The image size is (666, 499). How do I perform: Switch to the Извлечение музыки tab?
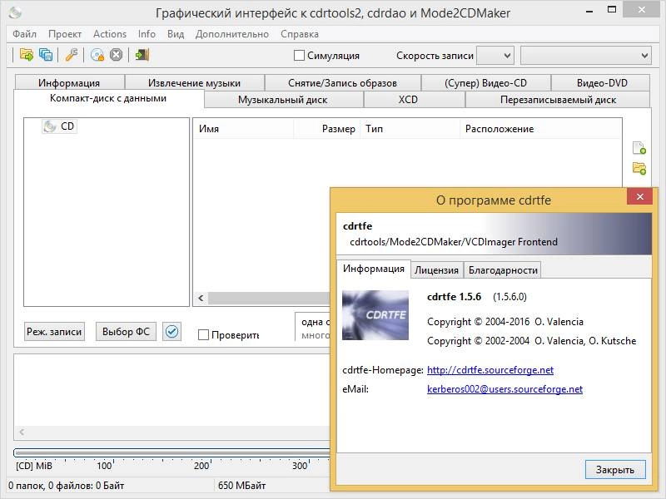(x=195, y=82)
